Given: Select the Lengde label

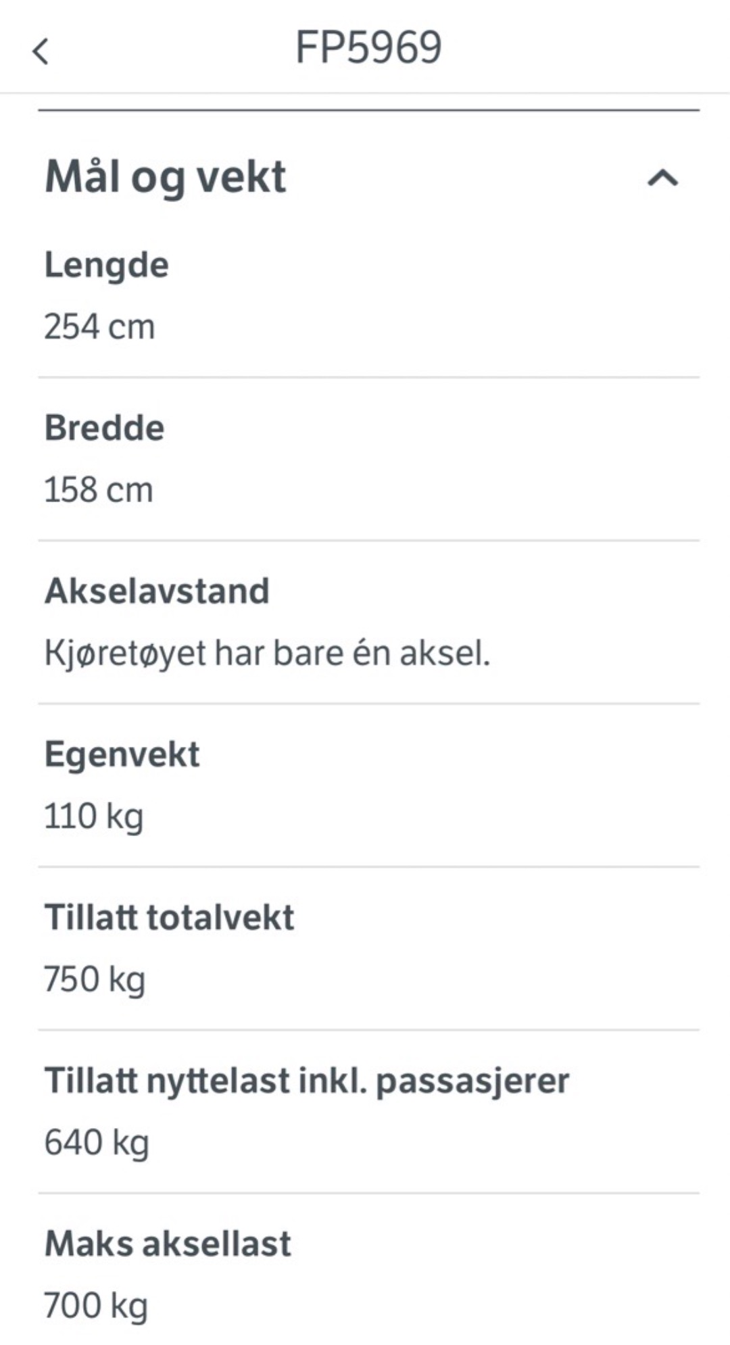Looking at the screenshot, I should [107, 265].
